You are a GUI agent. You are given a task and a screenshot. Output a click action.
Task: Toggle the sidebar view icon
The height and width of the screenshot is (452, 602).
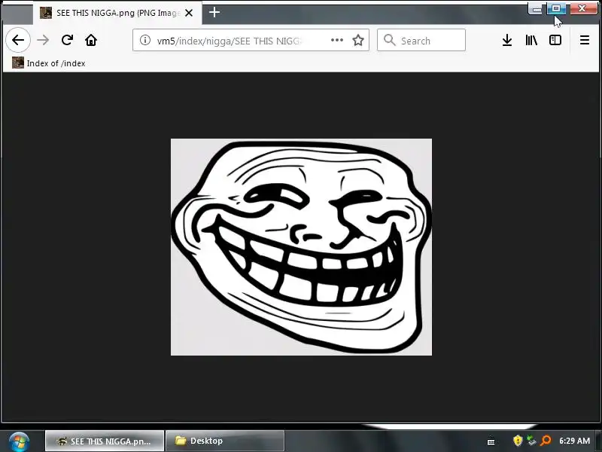555,40
